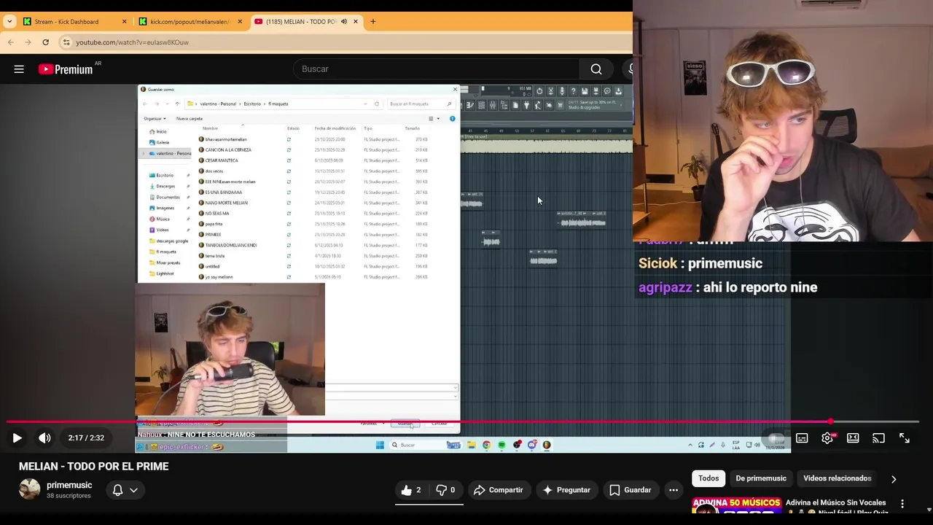
Task: Click the speech bubble icon in FL Studio toolbar
Action: (x=607, y=91)
